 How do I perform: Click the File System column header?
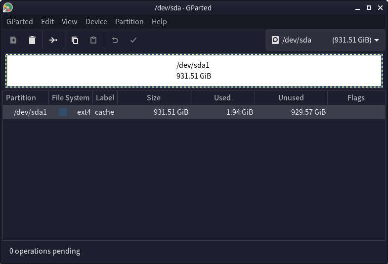pyautogui.click(x=71, y=98)
